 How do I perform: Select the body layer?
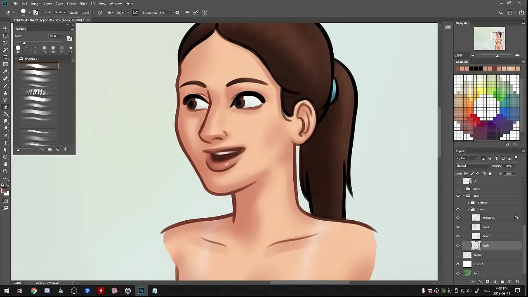(x=495, y=245)
